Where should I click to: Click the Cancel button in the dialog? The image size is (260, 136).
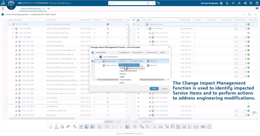[x=164, y=88]
